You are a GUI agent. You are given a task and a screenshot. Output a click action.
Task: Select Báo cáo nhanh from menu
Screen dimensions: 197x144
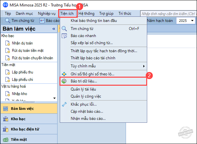tap(103, 36)
